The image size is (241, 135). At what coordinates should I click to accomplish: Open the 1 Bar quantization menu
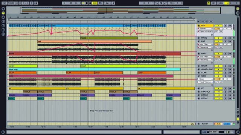pyautogui.click(x=107, y=3)
